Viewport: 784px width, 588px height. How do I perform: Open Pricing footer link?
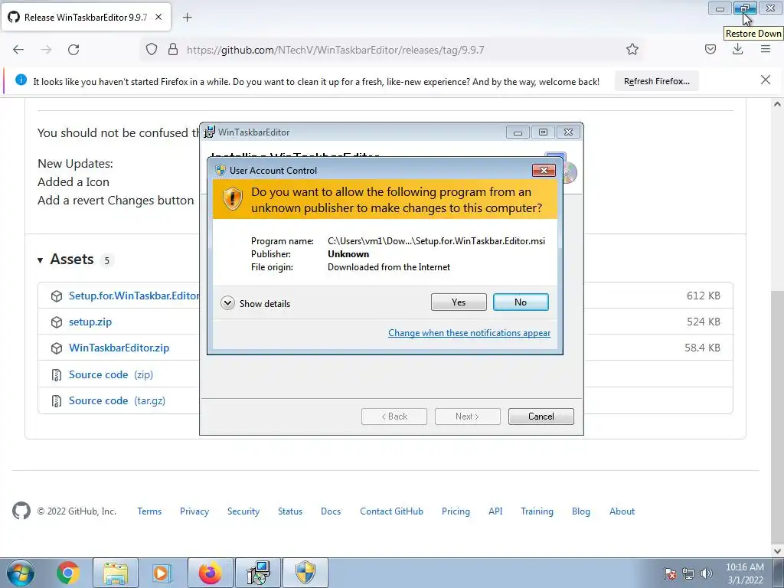[456, 511]
